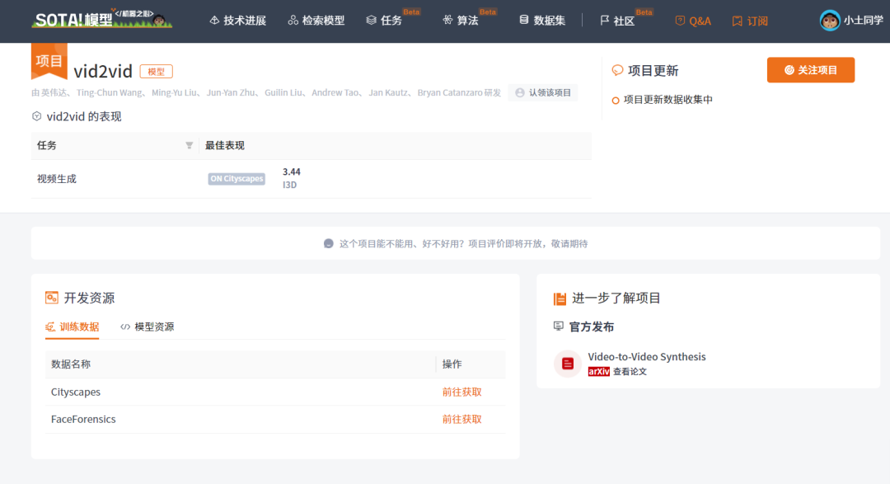Click the 项目更新 speech bubble icon
Screen dimensions: 890x484
(x=617, y=70)
